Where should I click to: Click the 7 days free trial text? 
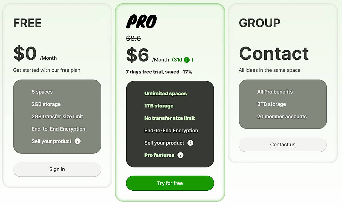tap(159, 72)
